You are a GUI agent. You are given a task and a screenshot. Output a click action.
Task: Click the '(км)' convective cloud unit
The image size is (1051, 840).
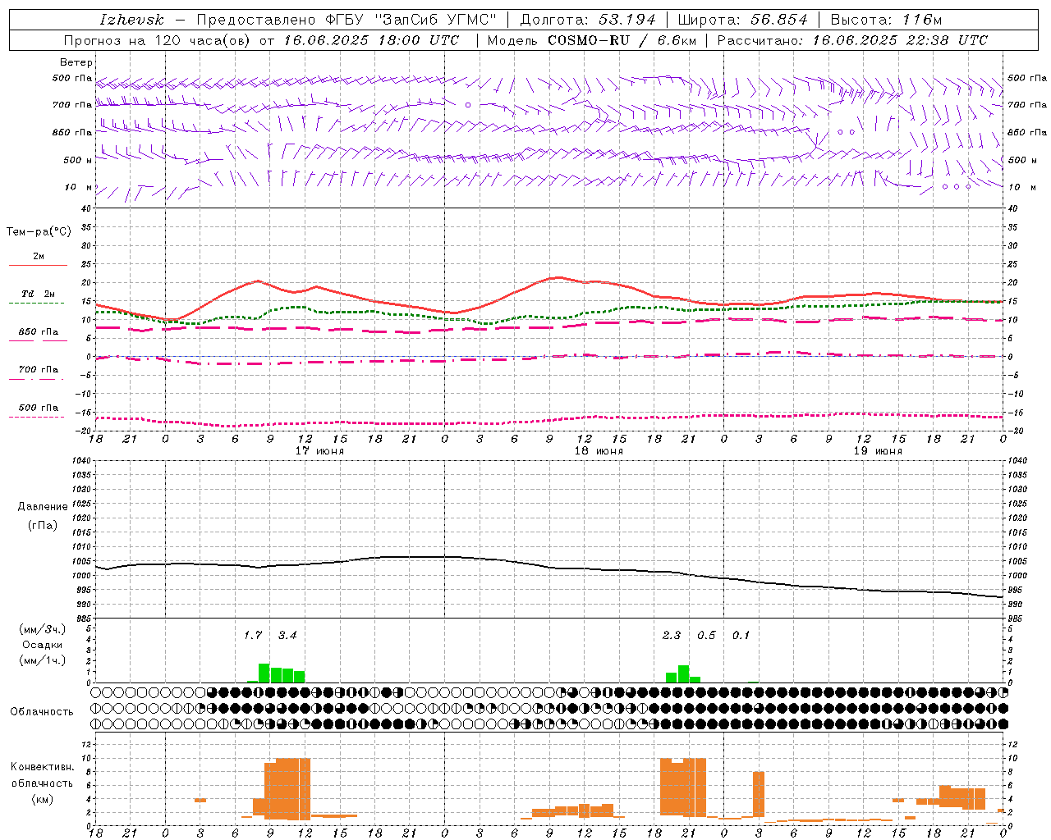pyautogui.click(x=43, y=799)
